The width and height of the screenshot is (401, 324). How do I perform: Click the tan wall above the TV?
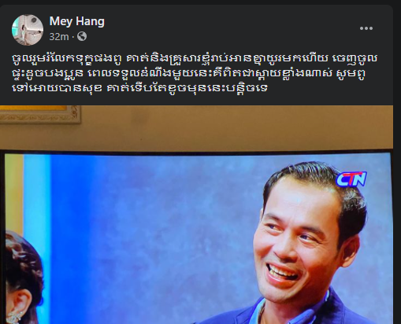[236, 127]
